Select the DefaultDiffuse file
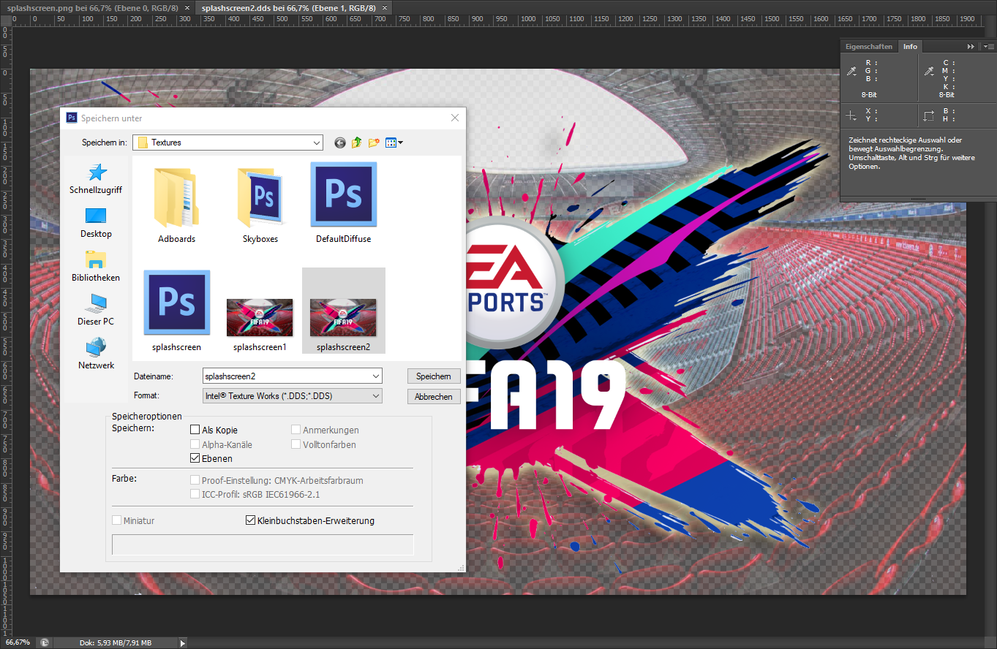The width and height of the screenshot is (997, 649). [343, 205]
